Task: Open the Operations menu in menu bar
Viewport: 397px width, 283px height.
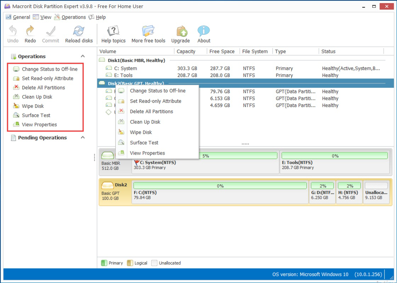Action: [x=70, y=17]
